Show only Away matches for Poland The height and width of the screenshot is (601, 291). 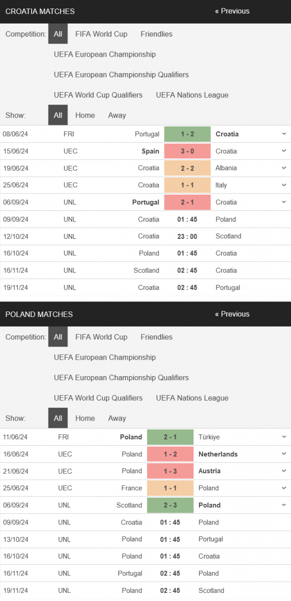pos(117,418)
